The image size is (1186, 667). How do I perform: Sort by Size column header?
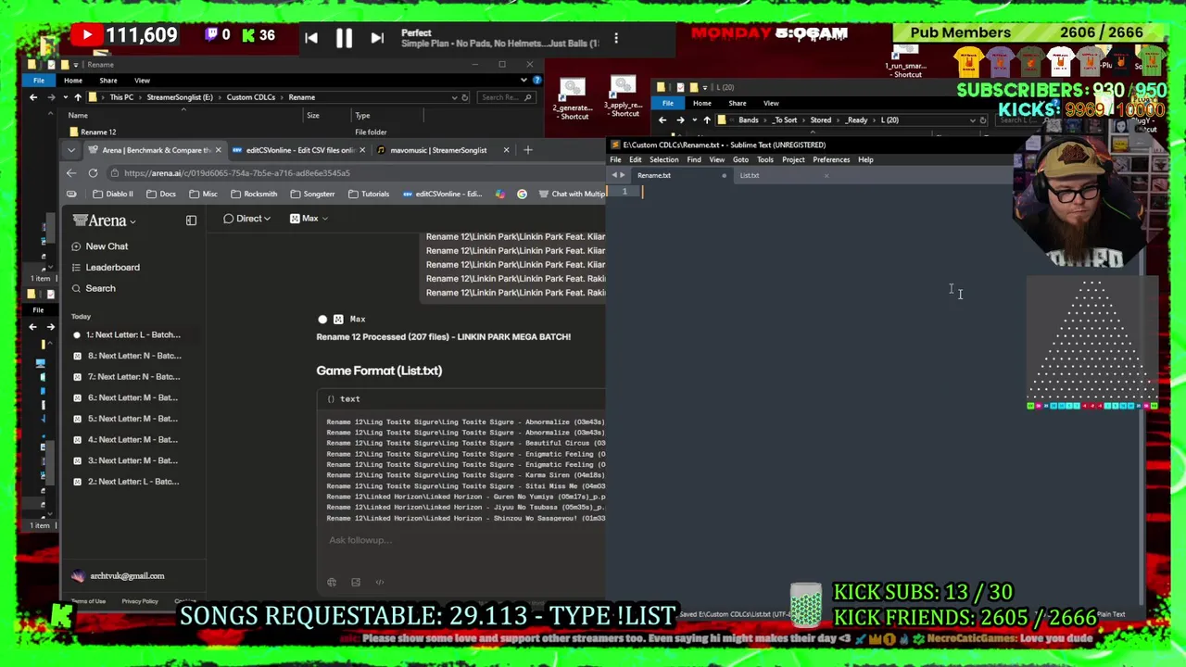[x=313, y=116]
